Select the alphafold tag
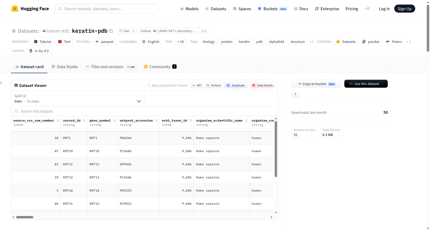Image resolution: width=430 pixels, height=231 pixels. [277, 42]
